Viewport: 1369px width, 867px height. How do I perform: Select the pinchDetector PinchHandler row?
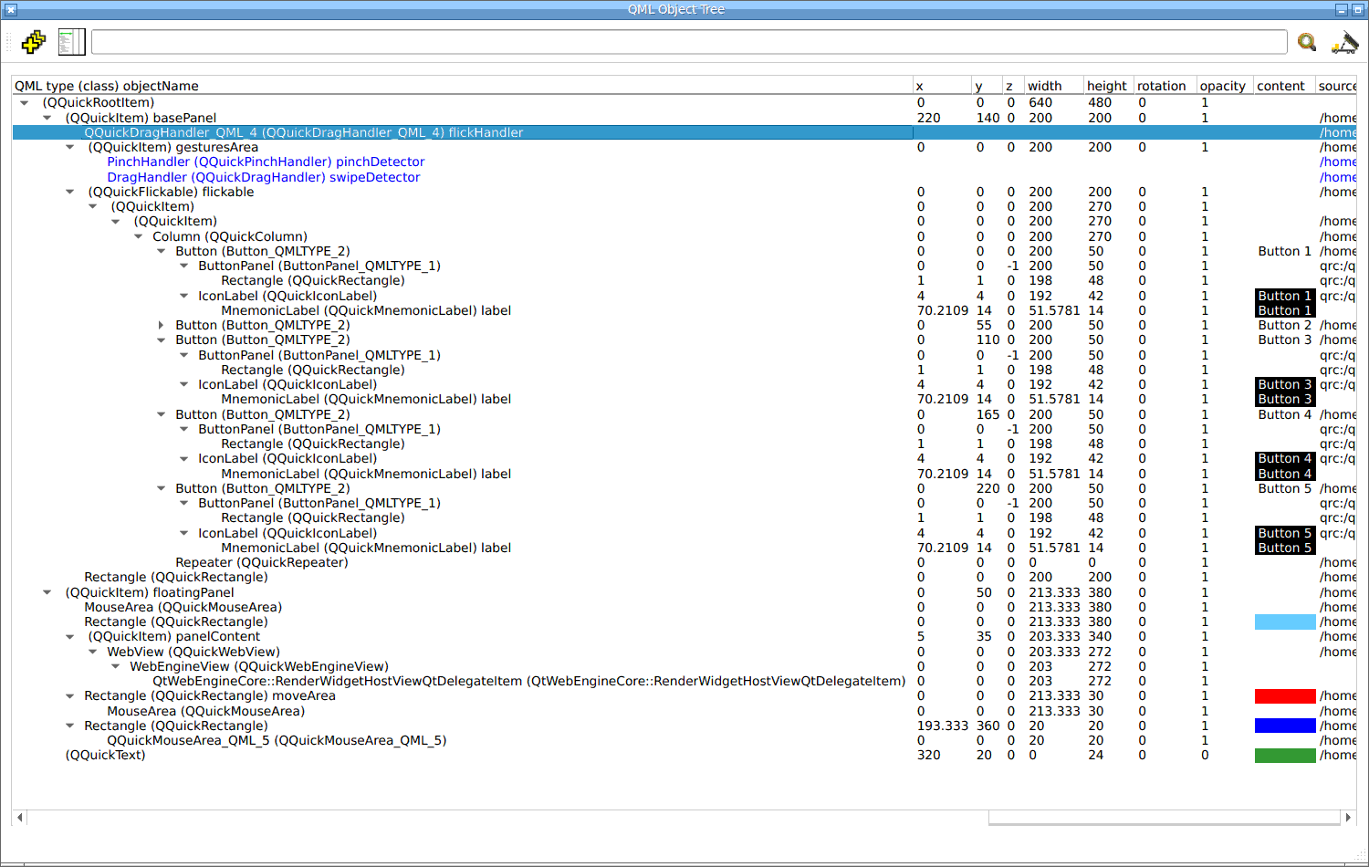coord(266,162)
